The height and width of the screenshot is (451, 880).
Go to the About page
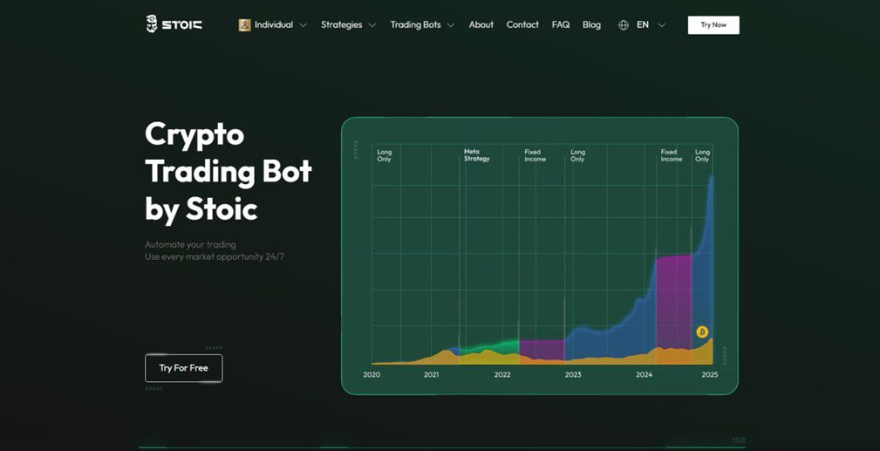click(481, 24)
